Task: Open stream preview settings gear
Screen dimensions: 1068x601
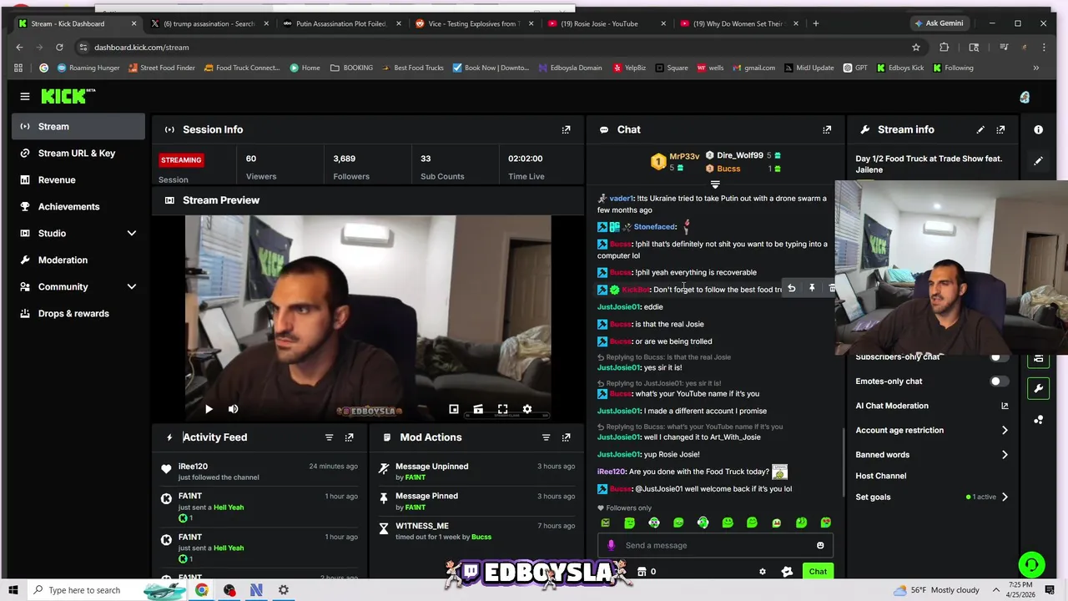Action: [x=527, y=409]
